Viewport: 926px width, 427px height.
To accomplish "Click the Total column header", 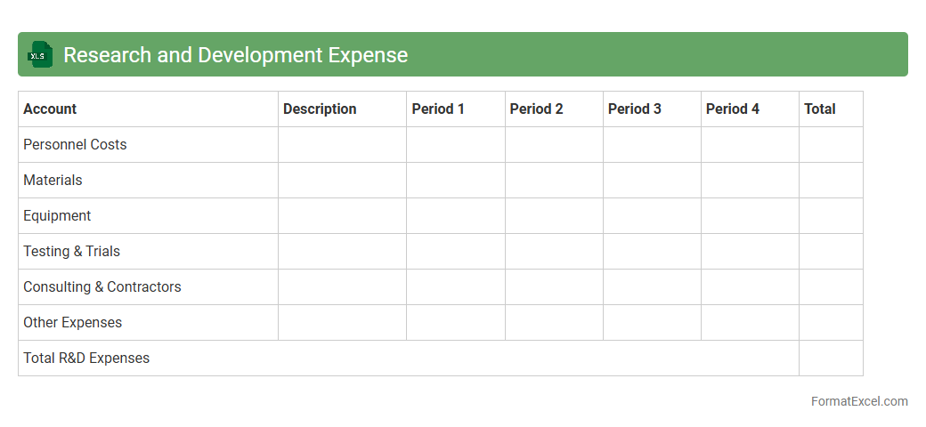I will click(819, 109).
